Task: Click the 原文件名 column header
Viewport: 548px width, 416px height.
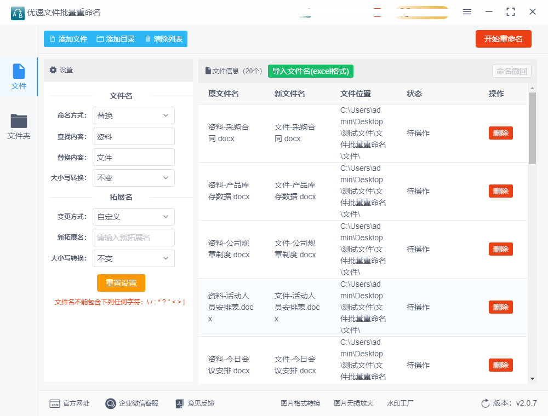Action: tap(224, 94)
